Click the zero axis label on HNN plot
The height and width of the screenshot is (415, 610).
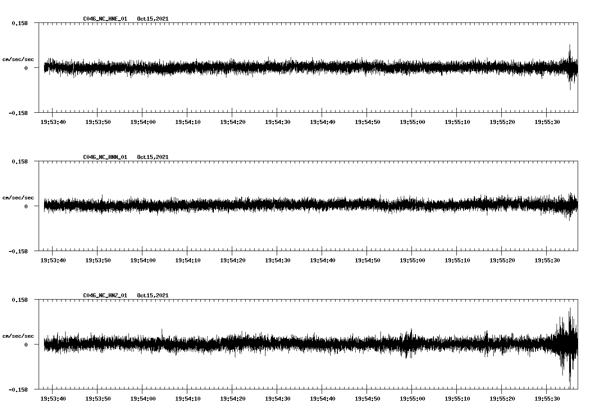pyautogui.click(x=26, y=207)
